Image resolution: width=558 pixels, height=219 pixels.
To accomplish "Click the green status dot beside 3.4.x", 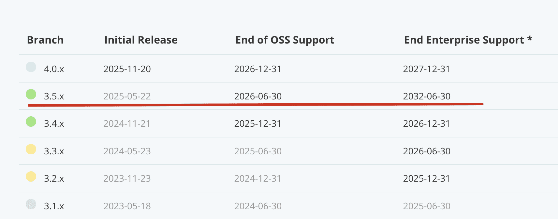I will click(x=31, y=122).
